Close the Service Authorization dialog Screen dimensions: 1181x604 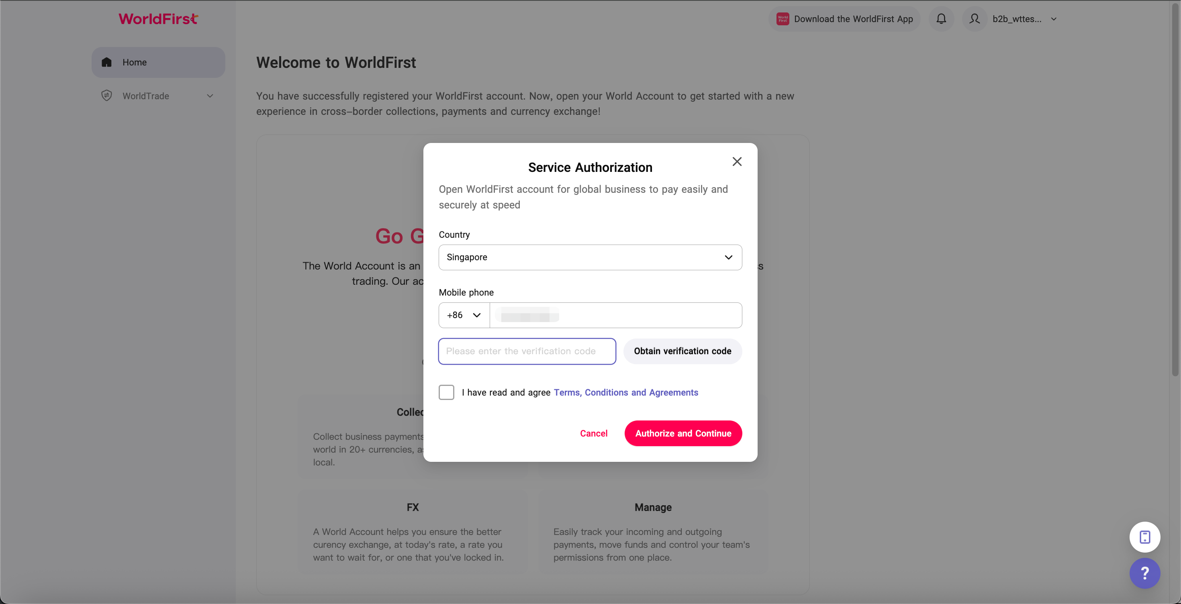click(x=737, y=161)
